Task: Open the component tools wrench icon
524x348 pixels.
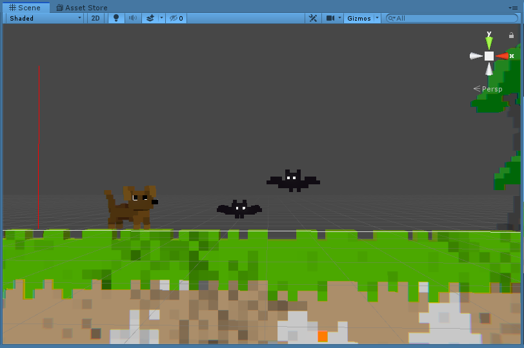Action: pos(313,18)
